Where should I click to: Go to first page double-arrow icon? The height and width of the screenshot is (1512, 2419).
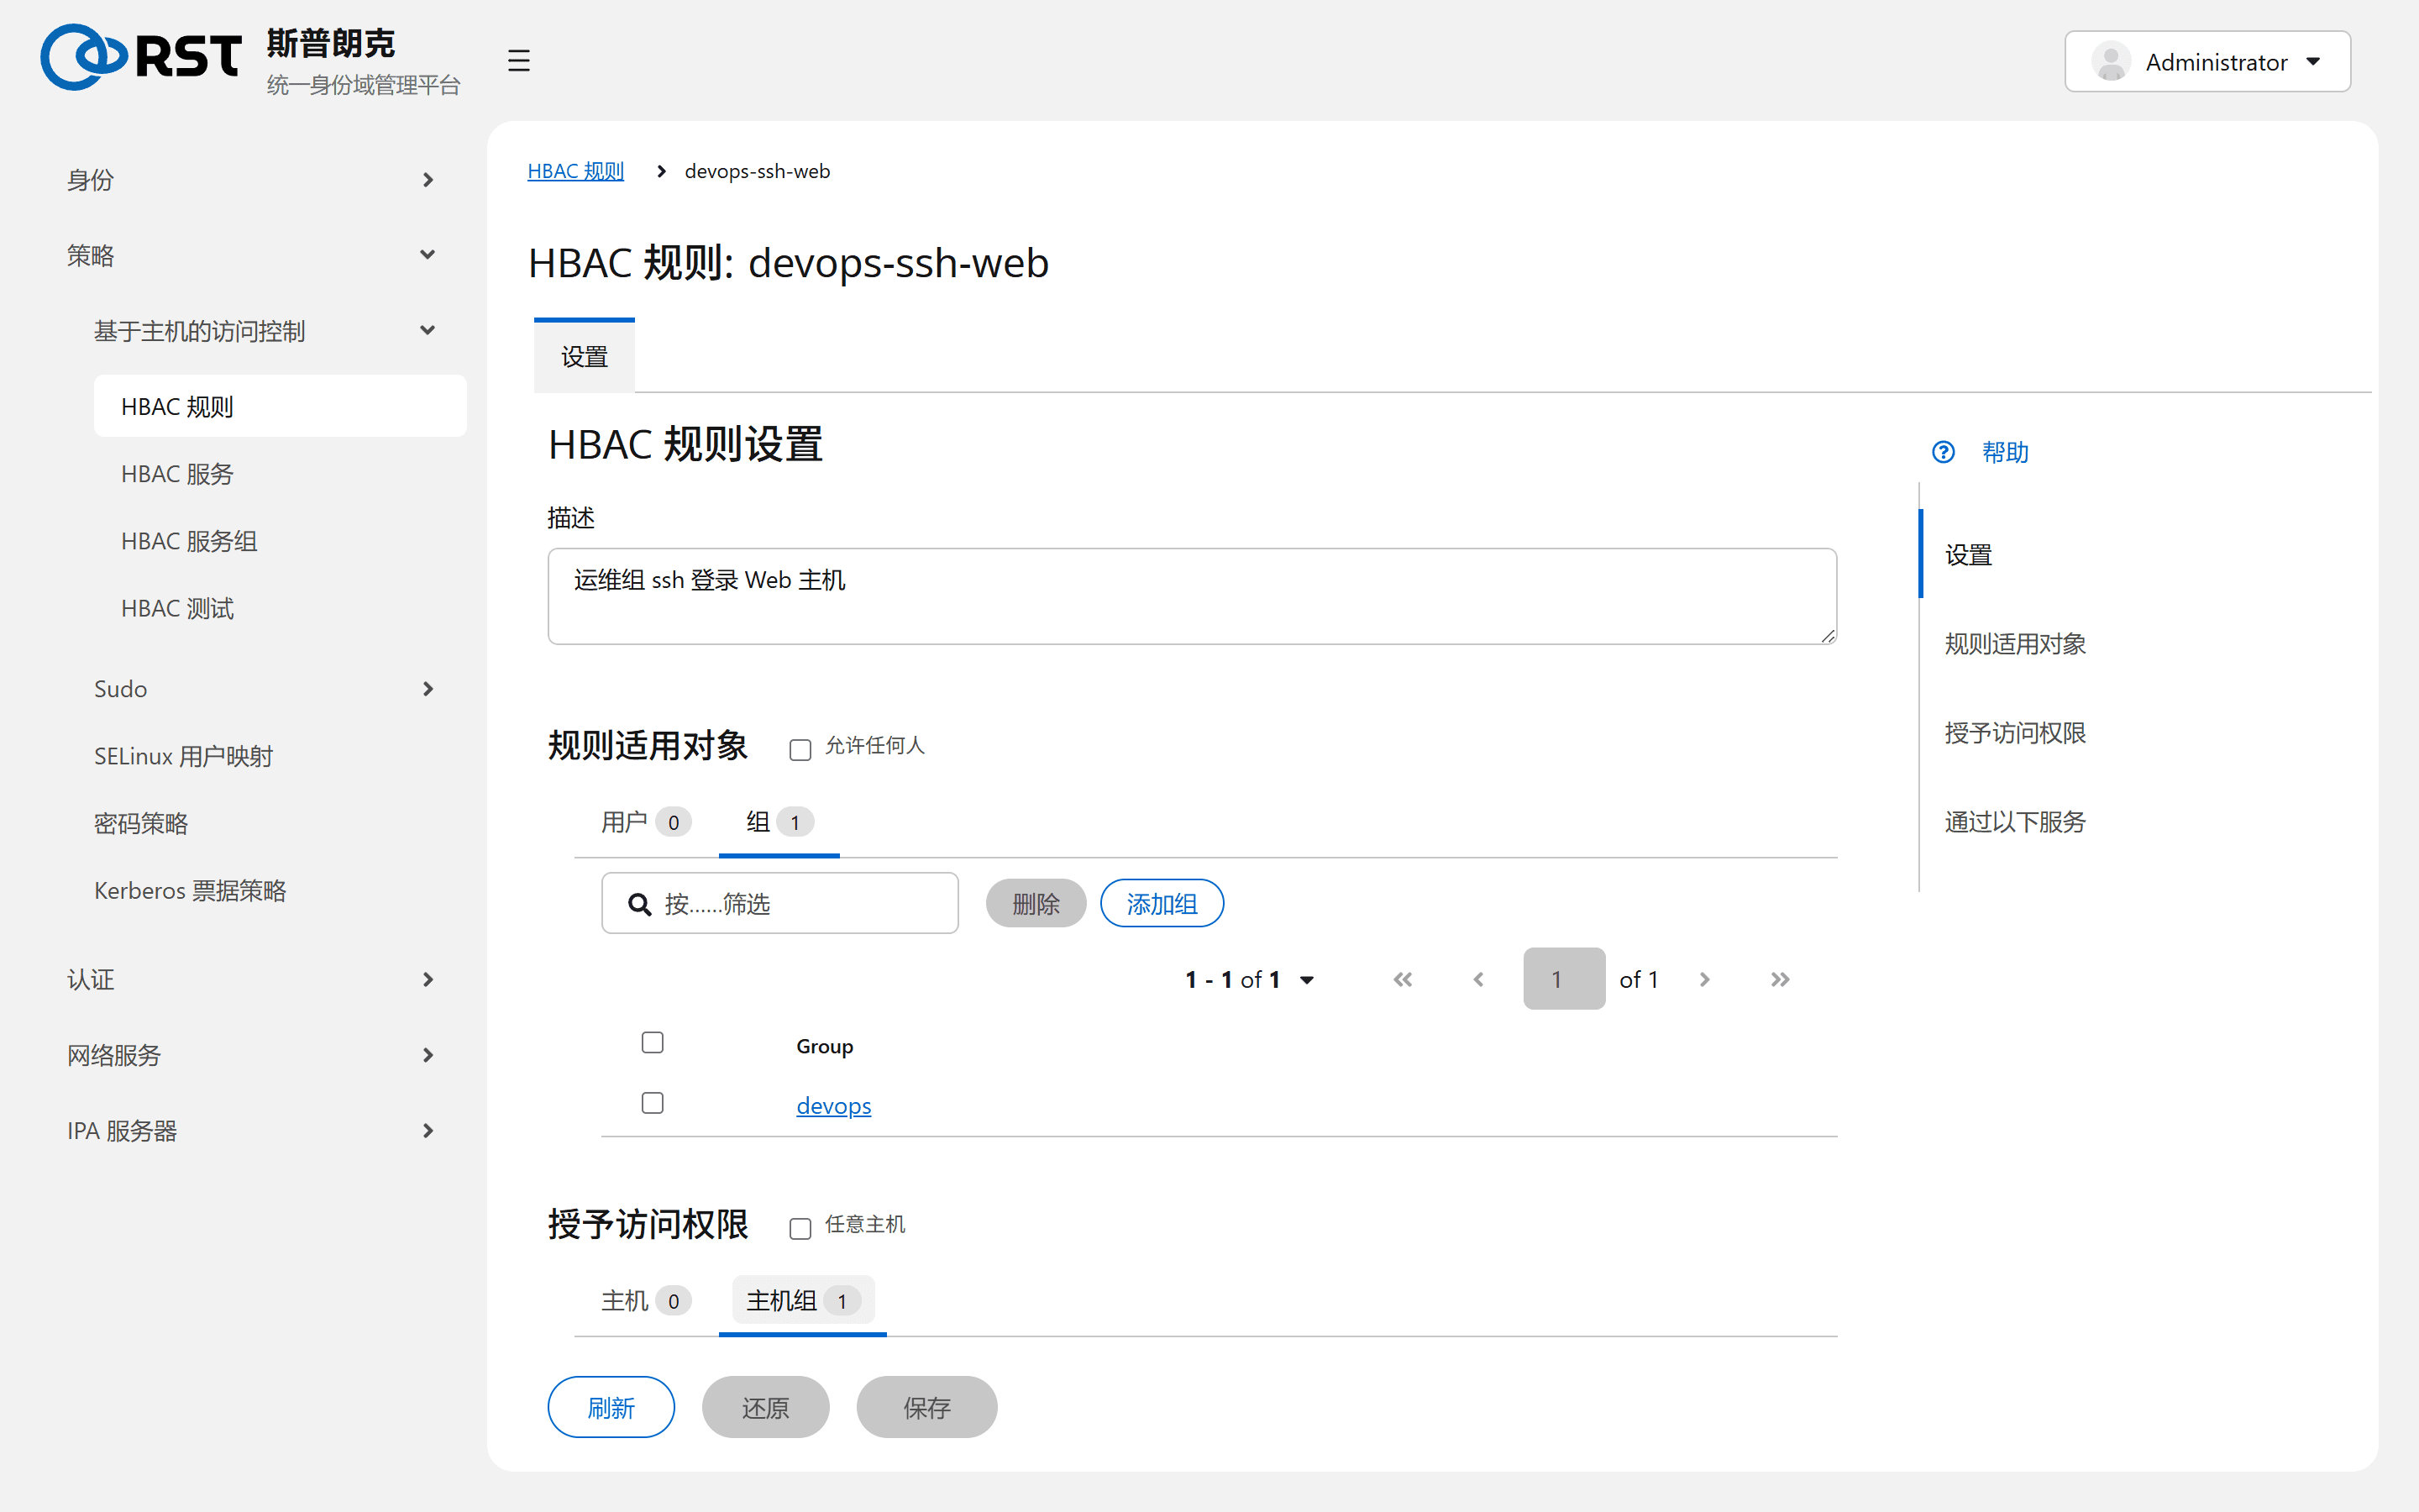point(1403,979)
